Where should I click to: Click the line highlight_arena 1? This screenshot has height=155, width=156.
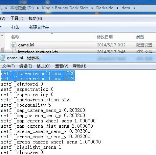tap(31, 147)
